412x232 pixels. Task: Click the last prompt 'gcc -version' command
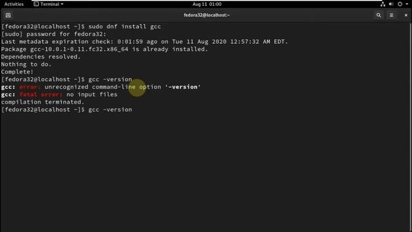[110, 110]
